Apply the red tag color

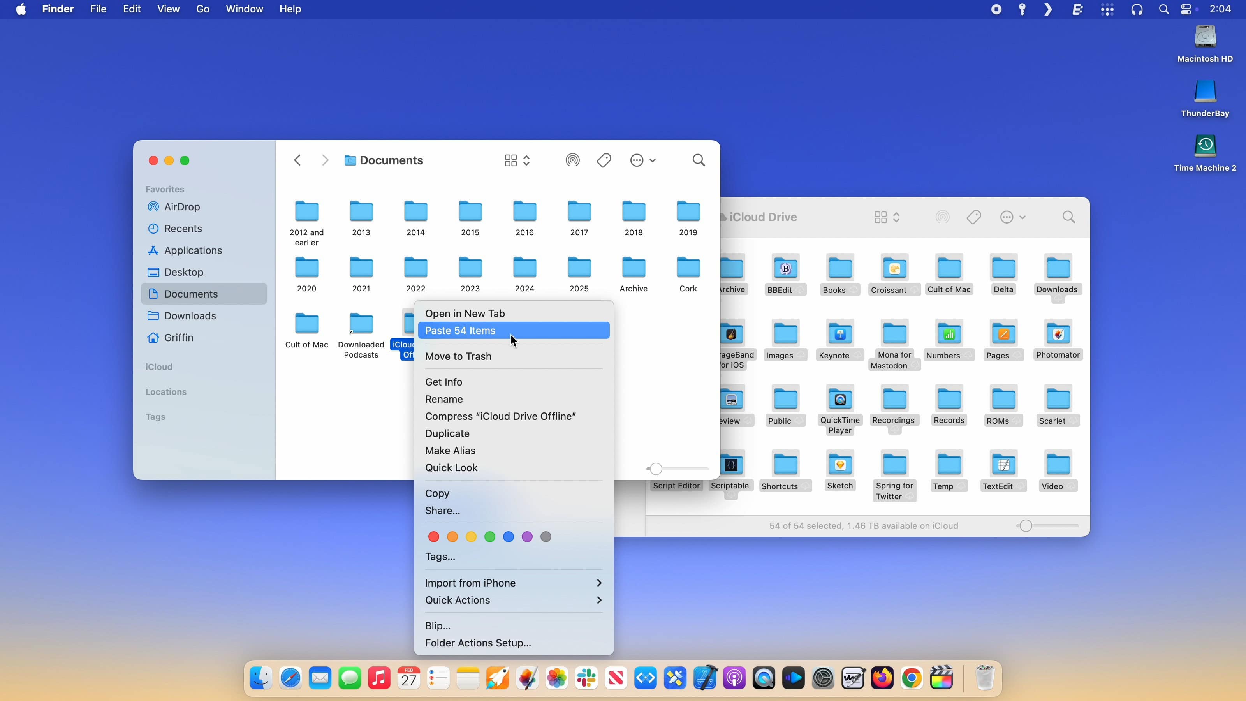click(x=433, y=537)
